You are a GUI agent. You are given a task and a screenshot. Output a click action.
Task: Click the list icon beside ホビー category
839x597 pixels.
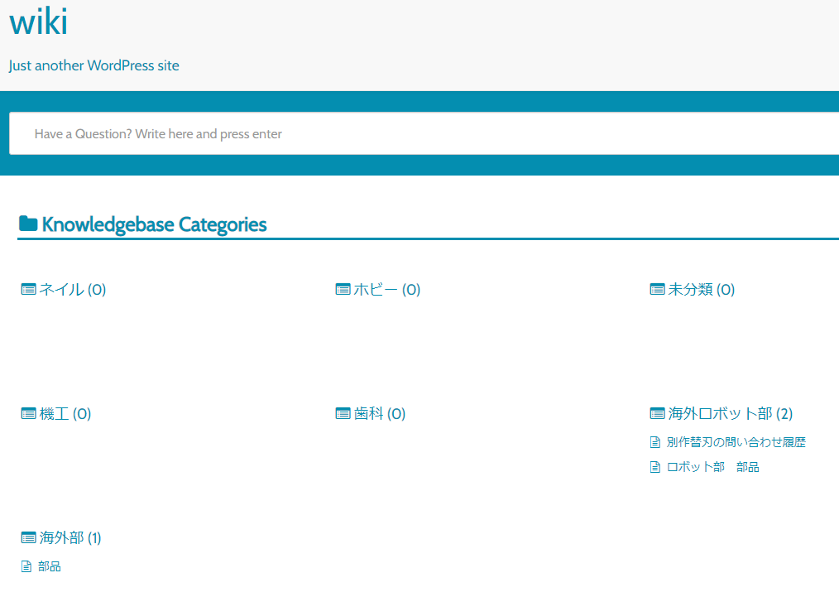tap(343, 290)
